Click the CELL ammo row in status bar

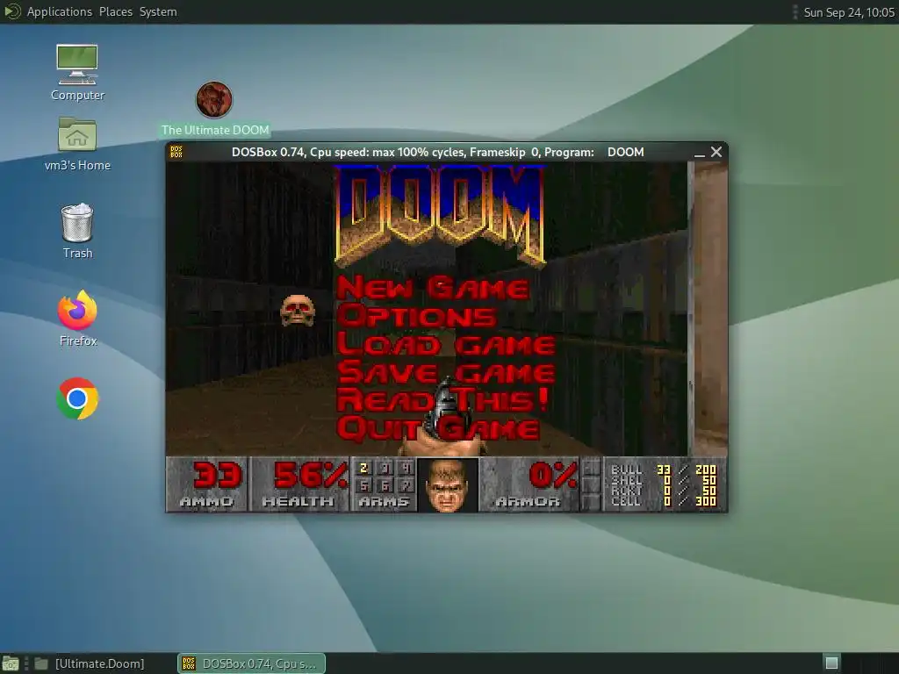(664, 501)
